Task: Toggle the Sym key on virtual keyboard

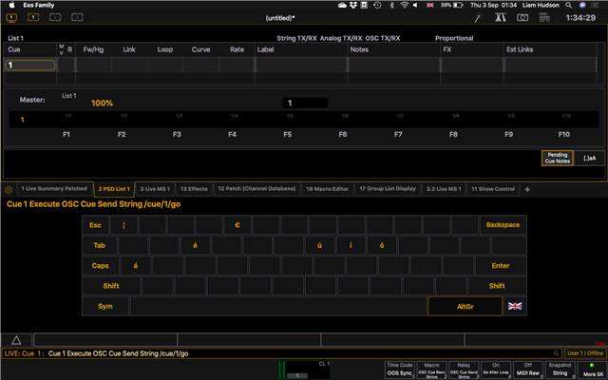Action: click(x=105, y=306)
